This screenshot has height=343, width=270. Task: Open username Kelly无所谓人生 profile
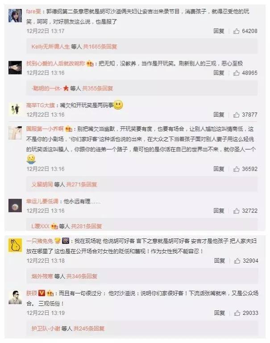[x=50, y=46]
